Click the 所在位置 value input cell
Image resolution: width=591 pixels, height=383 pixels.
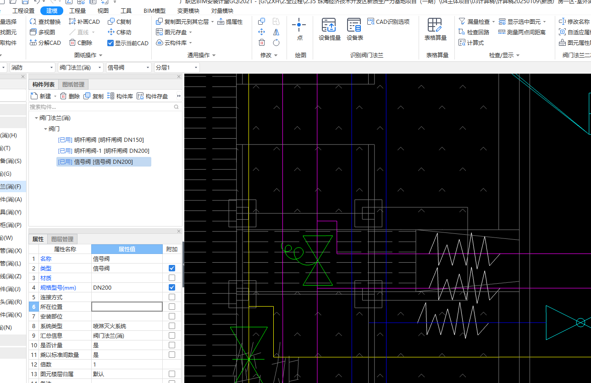(127, 307)
